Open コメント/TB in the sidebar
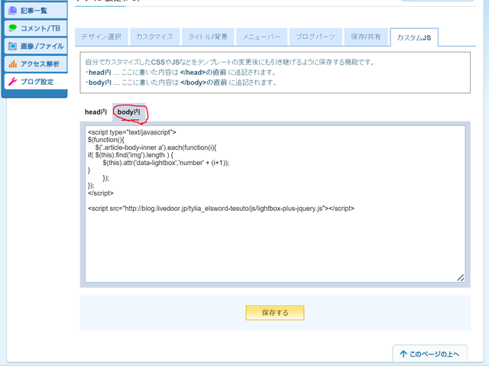This screenshot has width=489, height=366. [36, 28]
